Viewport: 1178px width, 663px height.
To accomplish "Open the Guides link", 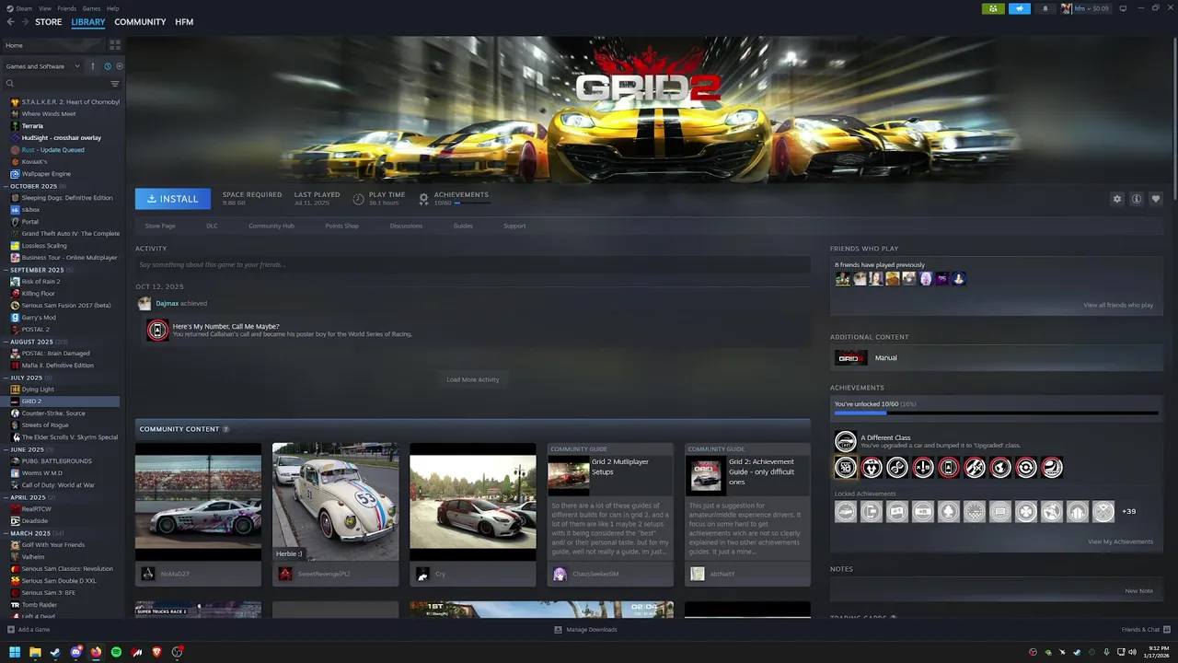I will click(x=463, y=226).
